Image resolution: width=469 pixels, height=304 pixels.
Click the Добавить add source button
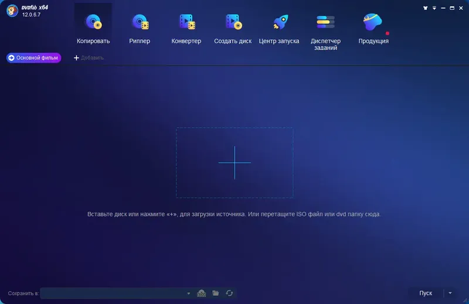(x=89, y=57)
